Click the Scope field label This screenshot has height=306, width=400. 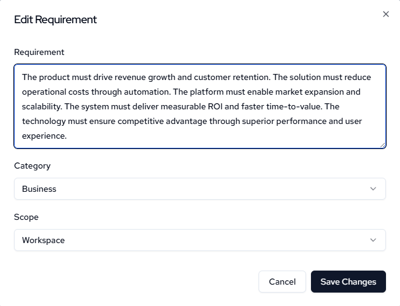pos(26,217)
